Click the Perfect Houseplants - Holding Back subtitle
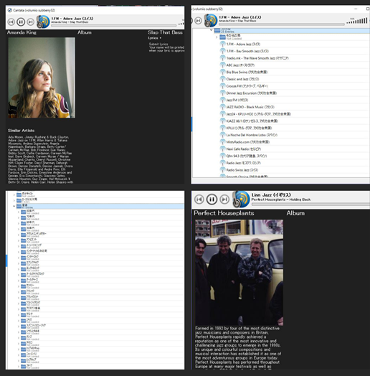Viewport: 370px width, 376px height. [x=281, y=199]
